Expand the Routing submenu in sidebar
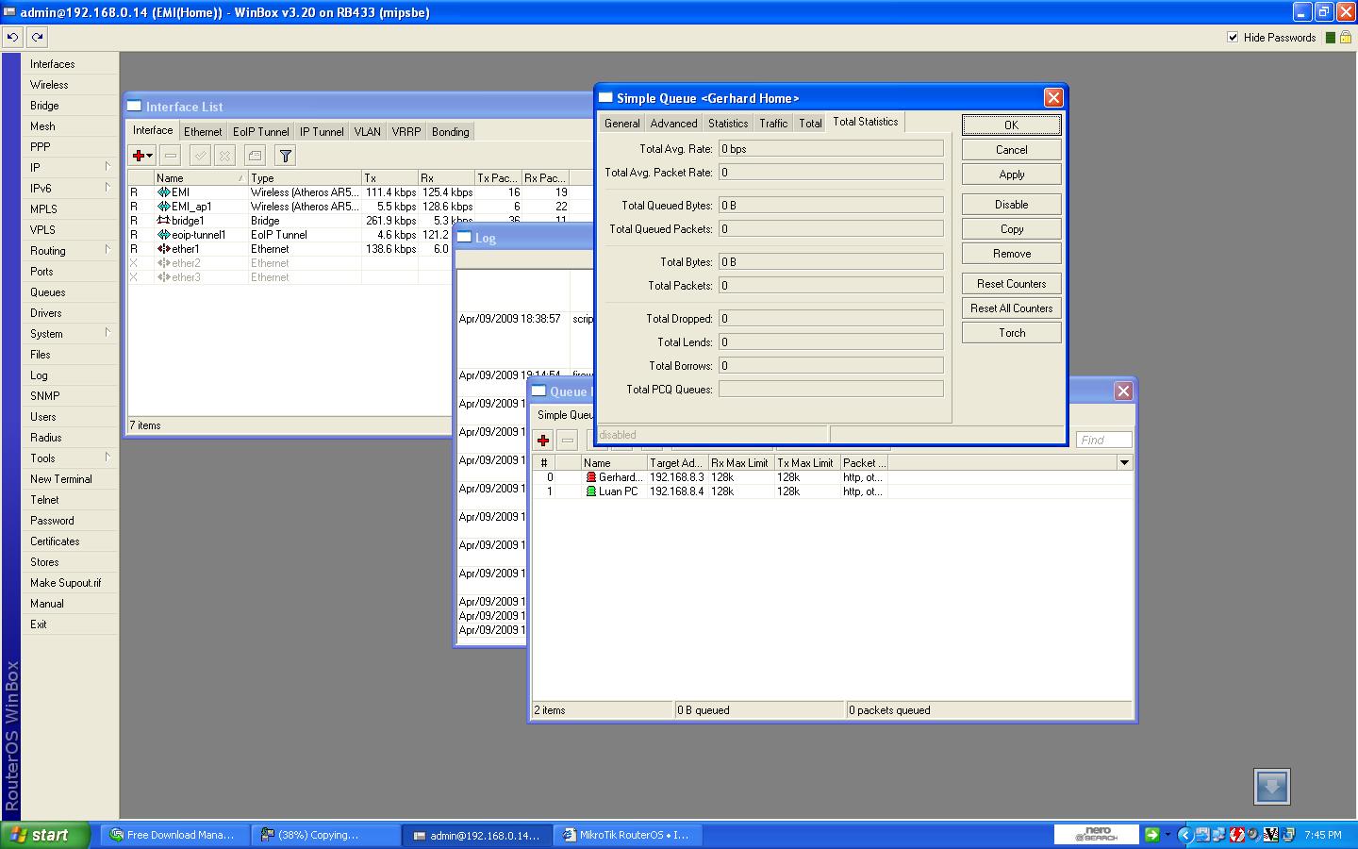The image size is (1358, 849). pyautogui.click(x=108, y=250)
